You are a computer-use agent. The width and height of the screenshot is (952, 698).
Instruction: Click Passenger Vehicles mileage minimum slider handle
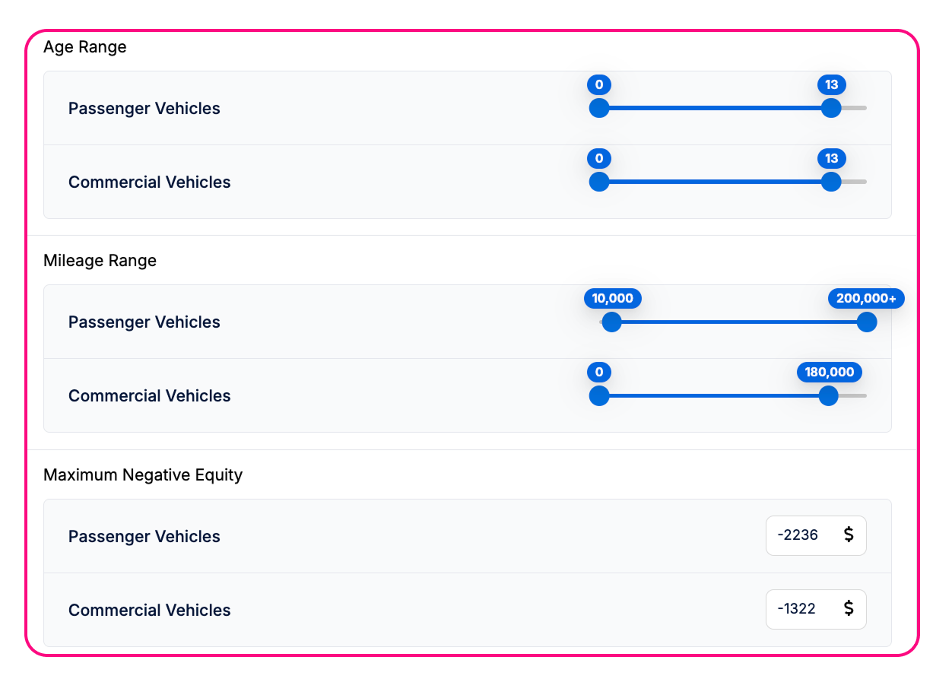[612, 322]
